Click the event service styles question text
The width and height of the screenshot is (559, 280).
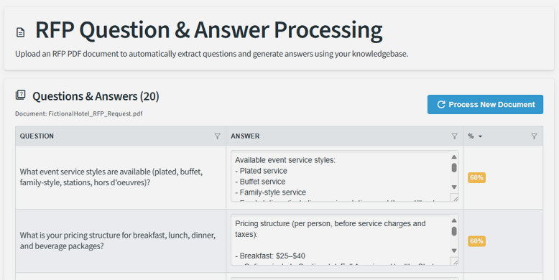tap(111, 177)
